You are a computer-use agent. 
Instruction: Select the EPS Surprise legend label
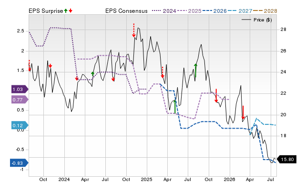[46, 11]
